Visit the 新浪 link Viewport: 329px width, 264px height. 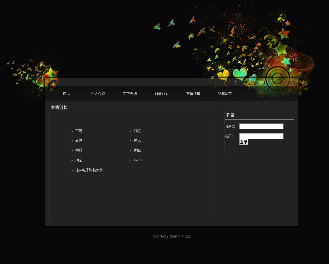pyautogui.click(x=79, y=140)
